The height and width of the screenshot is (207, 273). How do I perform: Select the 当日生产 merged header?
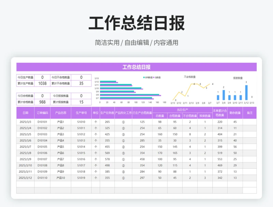(x=182, y=110)
